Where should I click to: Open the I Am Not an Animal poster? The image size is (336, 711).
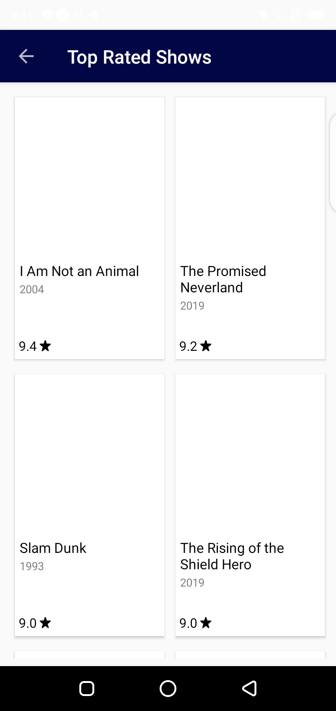(x=90, y=178)
